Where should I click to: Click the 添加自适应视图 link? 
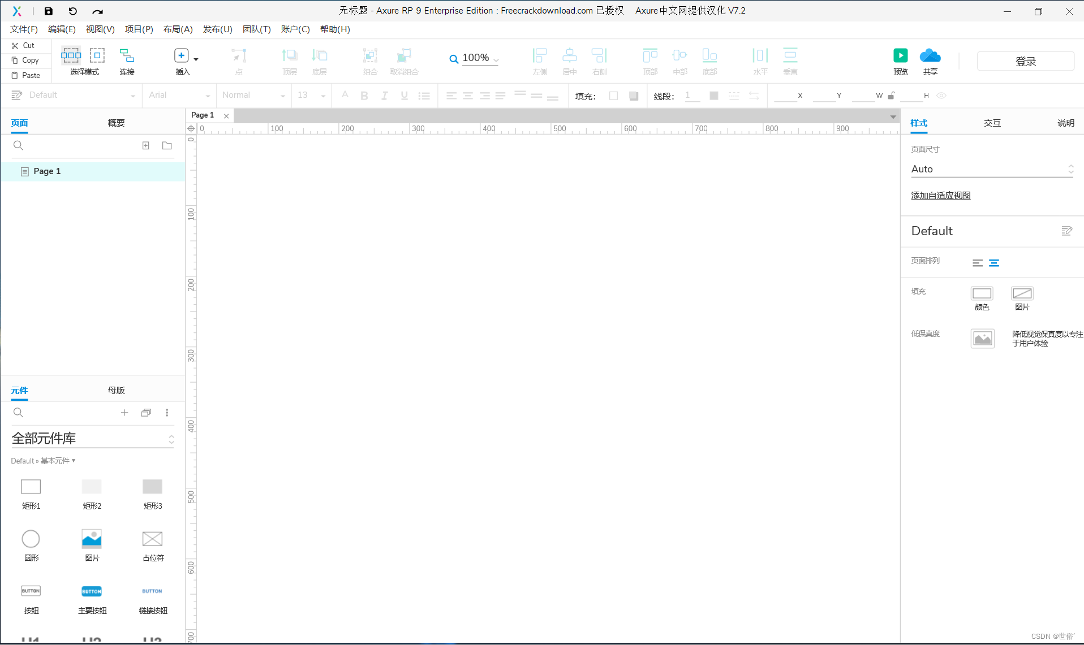[x=941, y=195]
